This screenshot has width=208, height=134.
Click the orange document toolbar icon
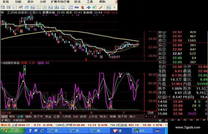(45, 7)
